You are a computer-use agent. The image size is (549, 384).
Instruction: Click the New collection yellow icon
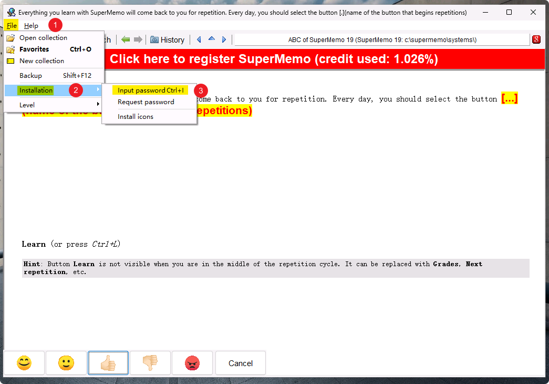pos(11,61)
